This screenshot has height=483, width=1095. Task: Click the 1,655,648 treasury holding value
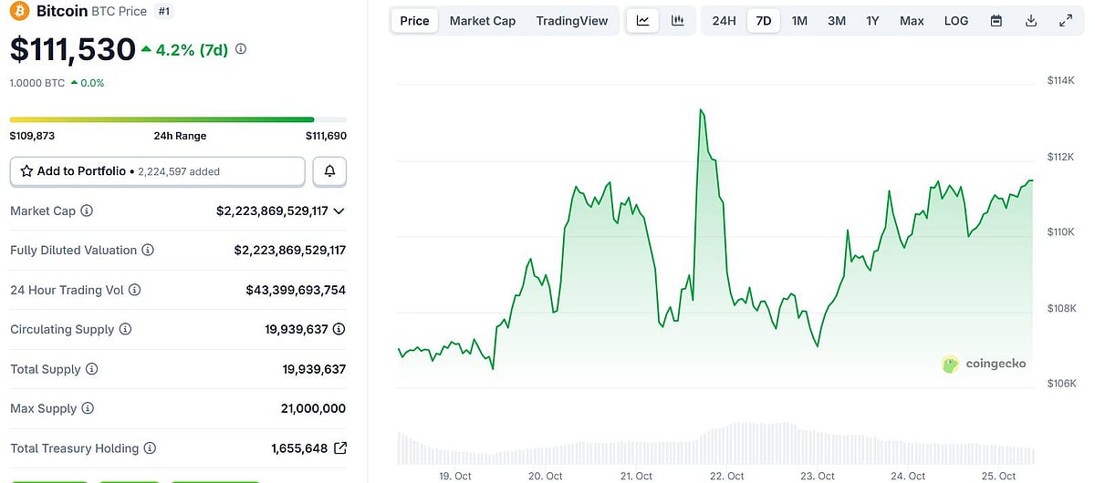tap(299, 448)
